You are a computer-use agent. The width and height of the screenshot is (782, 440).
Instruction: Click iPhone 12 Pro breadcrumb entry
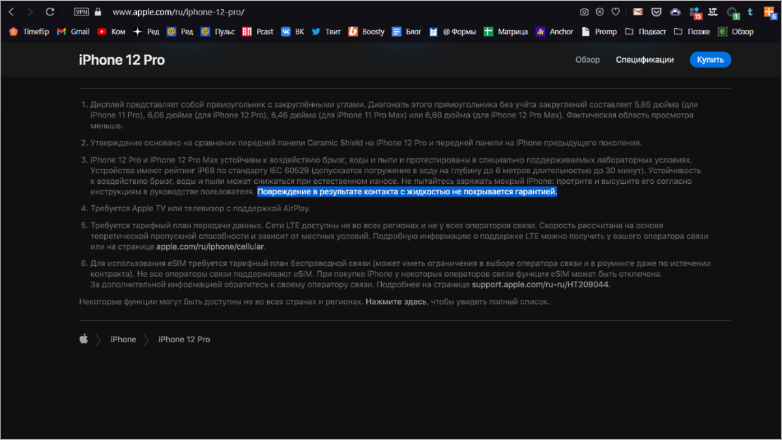pos(184,340)
